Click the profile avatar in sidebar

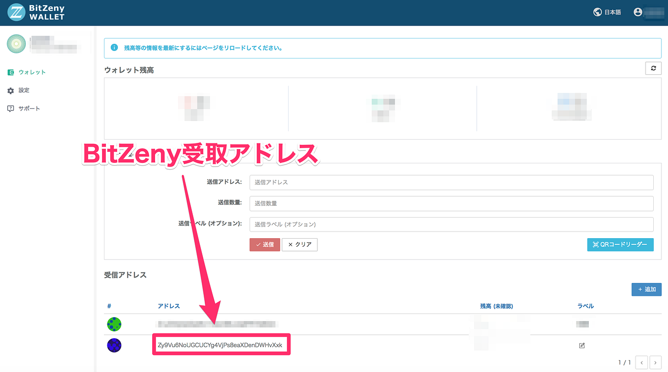pyautogui.click(x=16, y=44)
